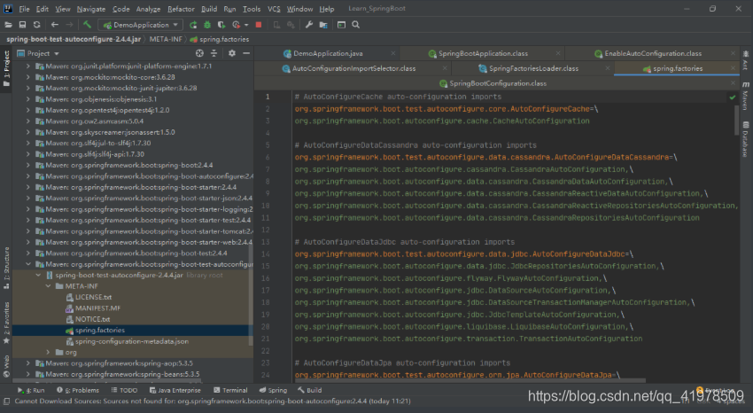Open the Navigate menu
753x413 pixels.
(90, 9)
